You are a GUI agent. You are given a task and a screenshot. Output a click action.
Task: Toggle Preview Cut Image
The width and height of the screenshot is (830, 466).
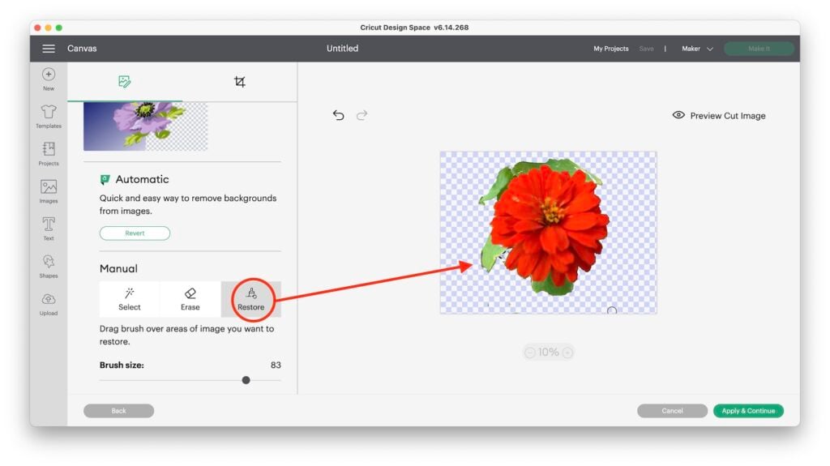click(719, 115)
